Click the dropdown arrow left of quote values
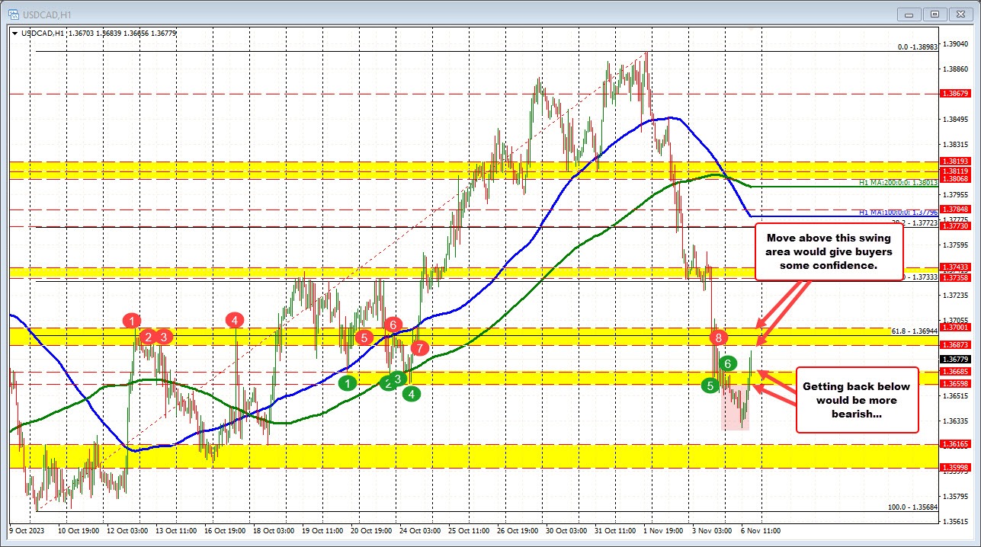The image size is (981, 547). (x=15, y=33)
